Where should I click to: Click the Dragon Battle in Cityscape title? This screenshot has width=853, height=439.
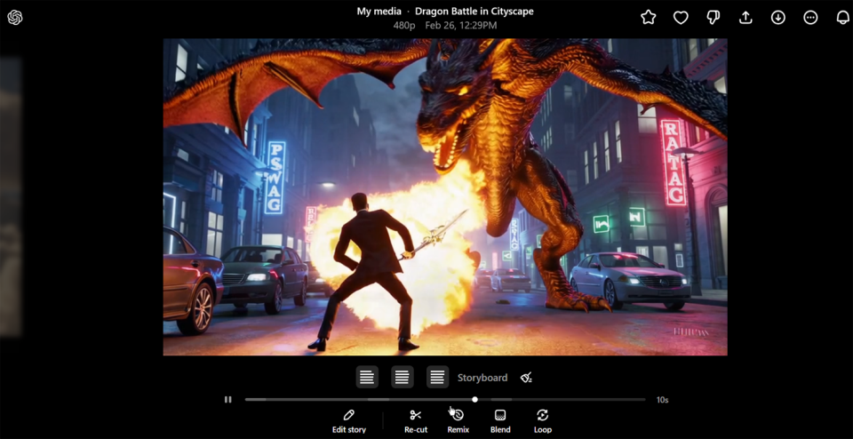coord(474,12)
